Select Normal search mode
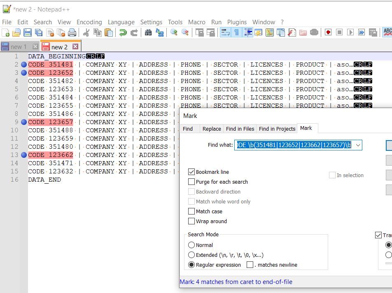This screenshot has width=392, height=293. [191, 245]
